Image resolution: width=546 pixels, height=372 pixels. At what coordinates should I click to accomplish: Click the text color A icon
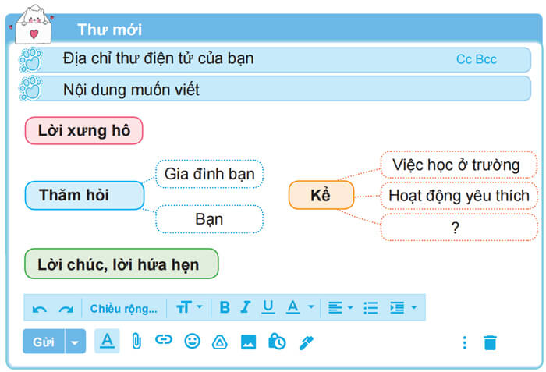pos(292,307)
